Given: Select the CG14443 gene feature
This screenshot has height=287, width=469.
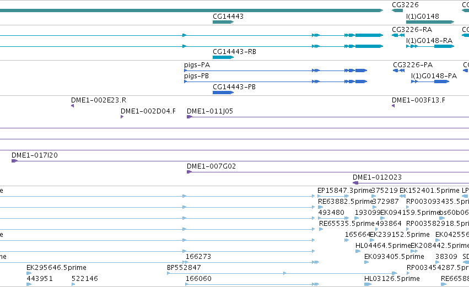Looking at the screenshot, I should pos(223,22).
